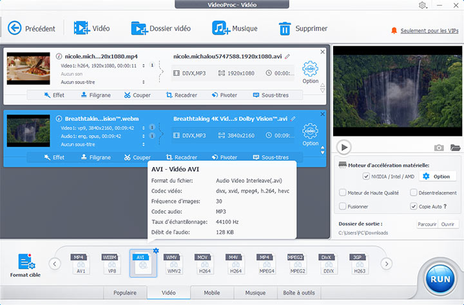Play the preview video
This screenshot has height=305, width=464.
(x=344, y=147)
